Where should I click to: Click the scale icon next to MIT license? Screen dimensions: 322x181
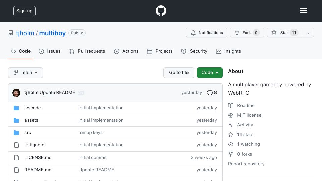click(231, 115)
